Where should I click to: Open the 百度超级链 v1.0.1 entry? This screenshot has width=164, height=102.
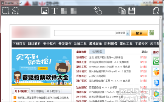[103, 87]
